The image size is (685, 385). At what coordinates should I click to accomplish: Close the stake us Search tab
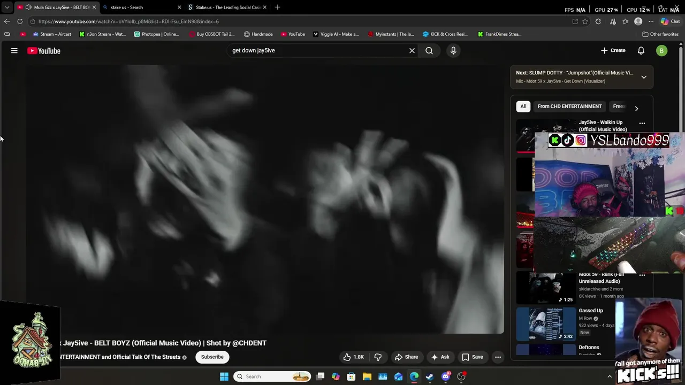point(179,7)
